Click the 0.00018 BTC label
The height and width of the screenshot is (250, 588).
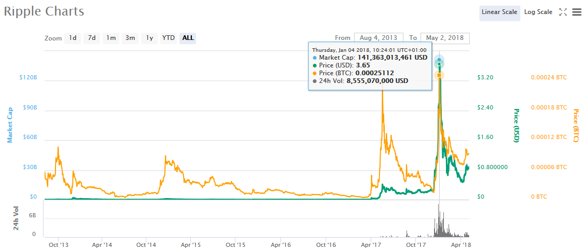[549, 107]
